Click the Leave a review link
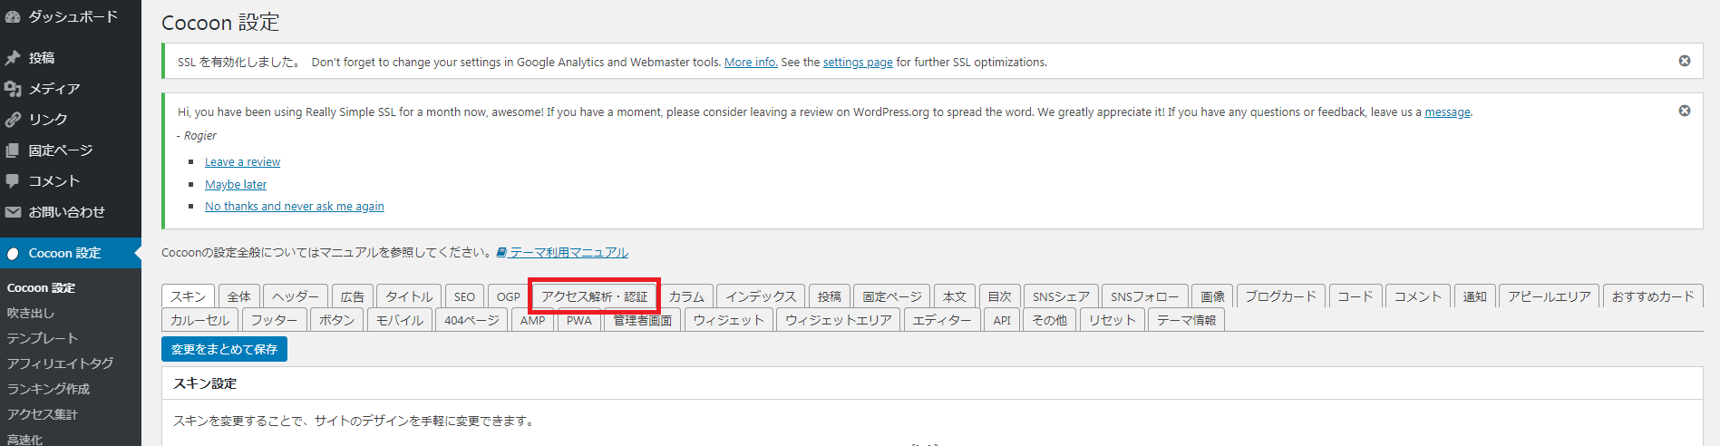1720x446 pixels. click(x=242, y=162)
